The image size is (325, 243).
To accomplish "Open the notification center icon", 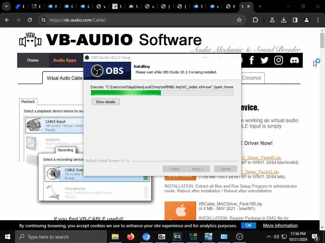I will click(315, 237).
